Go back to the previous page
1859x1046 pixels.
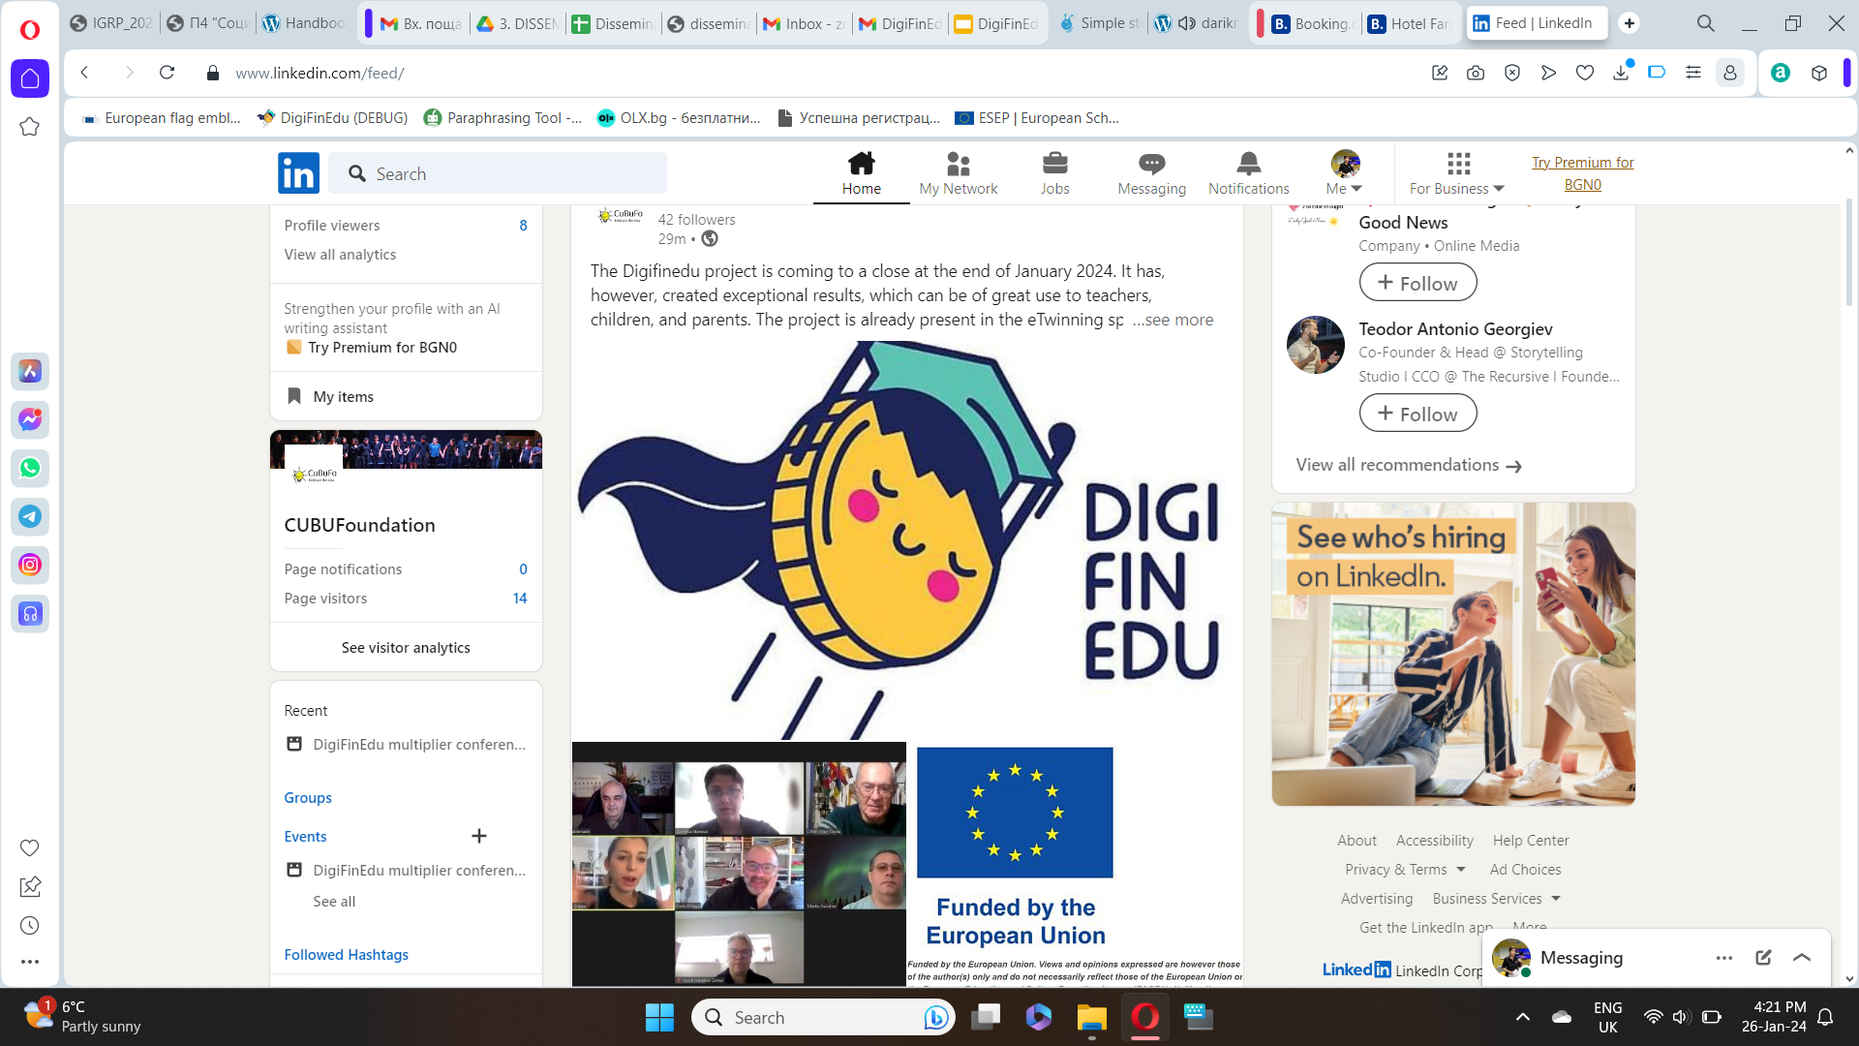tap(85, 73)
